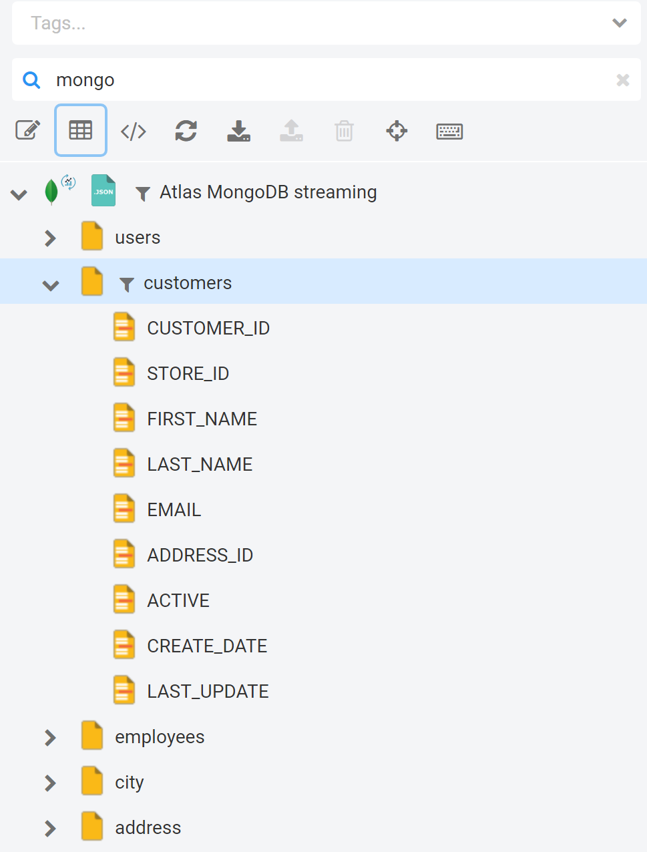Image resolution: width=647 pixels, height=852 pixels.
Task: Clear the mongo search query
Action: click(622, 79)
